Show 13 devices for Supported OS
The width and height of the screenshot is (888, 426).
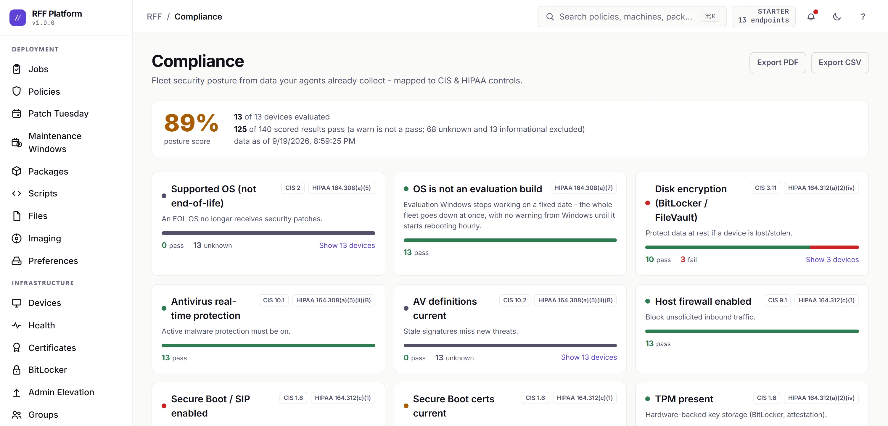tap(347, 246)
